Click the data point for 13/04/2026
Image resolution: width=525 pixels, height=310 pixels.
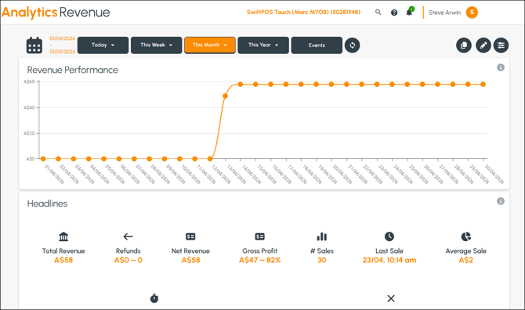click(x=225, y=96)
